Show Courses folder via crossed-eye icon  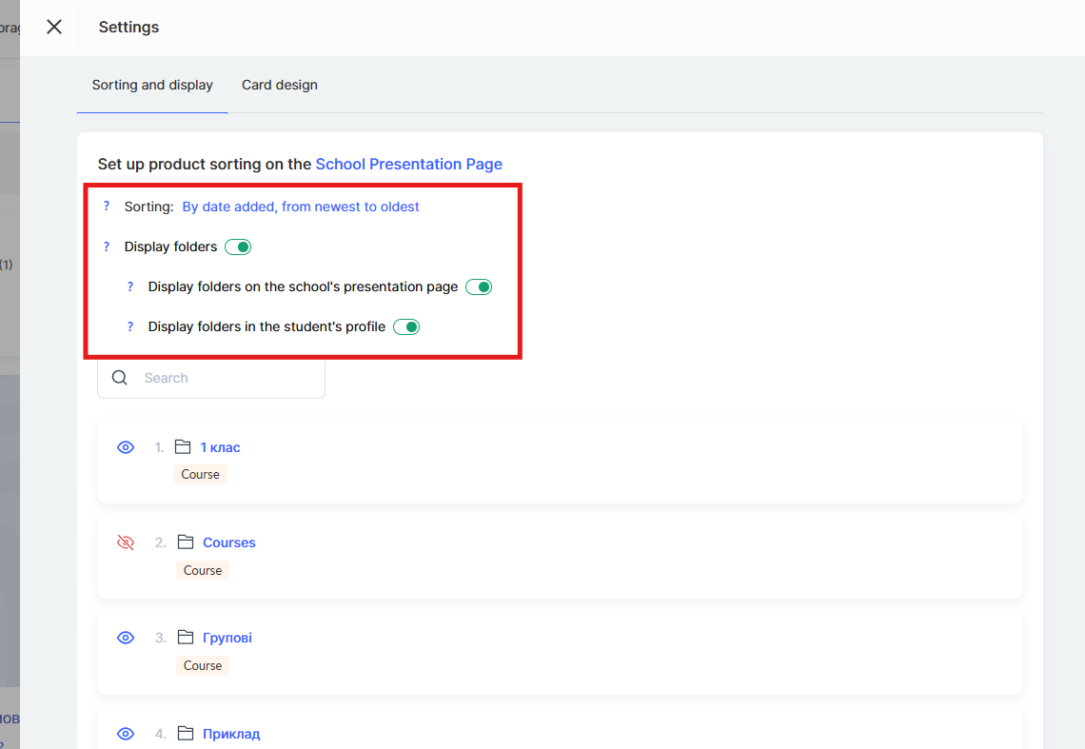(x=126, y=542)
